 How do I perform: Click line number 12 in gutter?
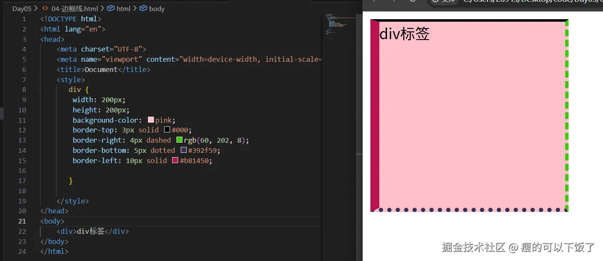22,130
